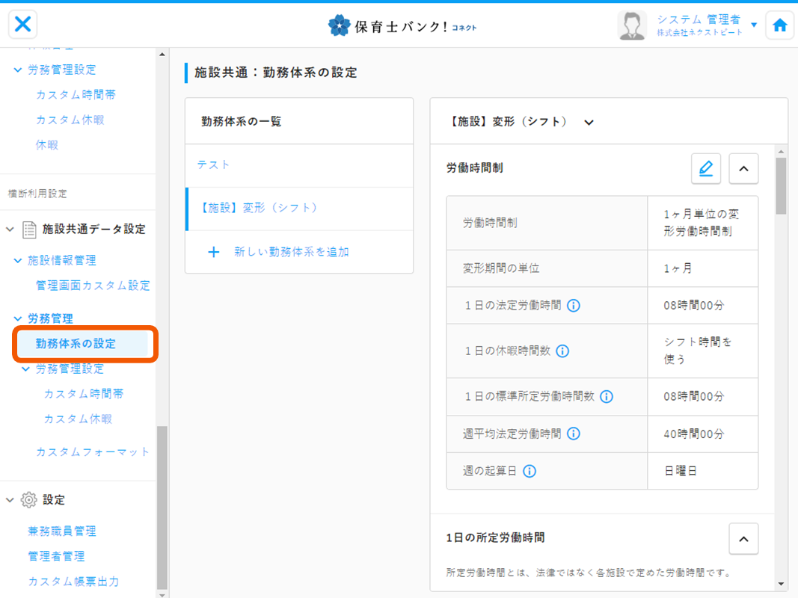
Task: Collapse the 施設共通データ設定 tree group
Action: coord(10,229)
